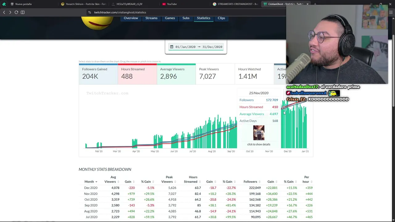Close the CristianGhost Statistics browser tab
The height and width of the screenshot is (222, 395).
pyautogui.click(x=307, y=4)
